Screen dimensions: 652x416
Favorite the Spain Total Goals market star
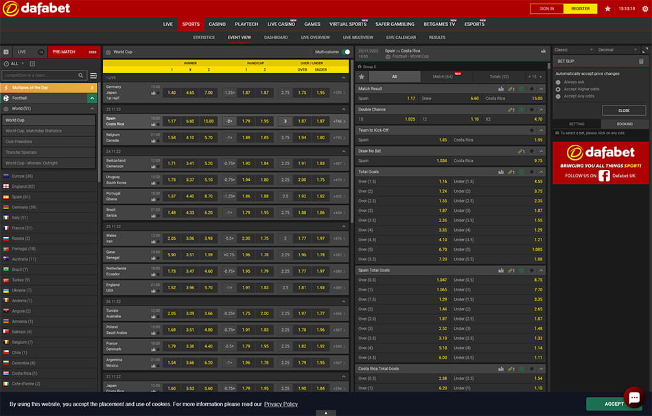(531, 270)
